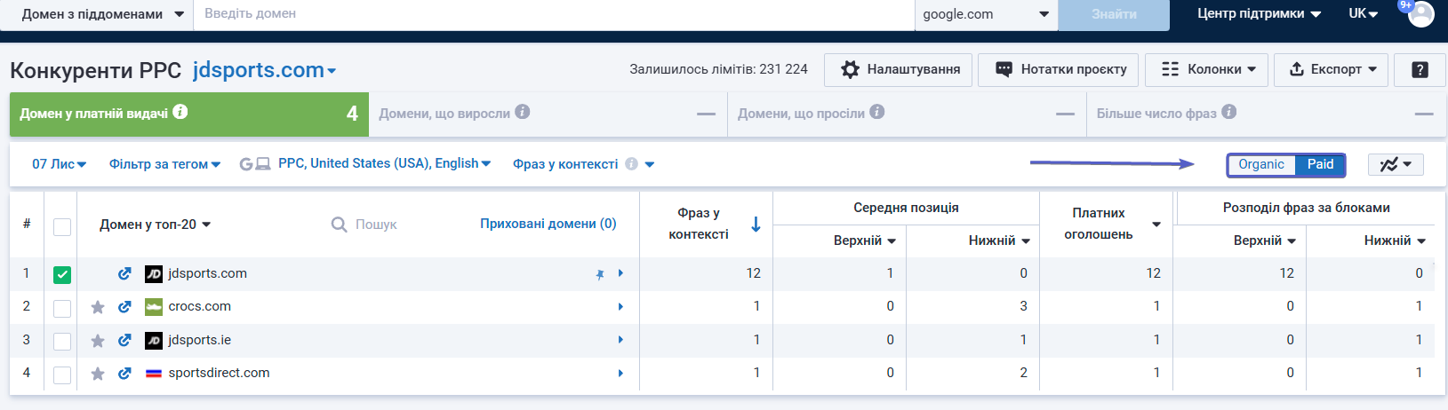The height and width of the screenshot is (410, 1448).
Task: Star the crocs.com domain
Action: (x=98, y=307)
